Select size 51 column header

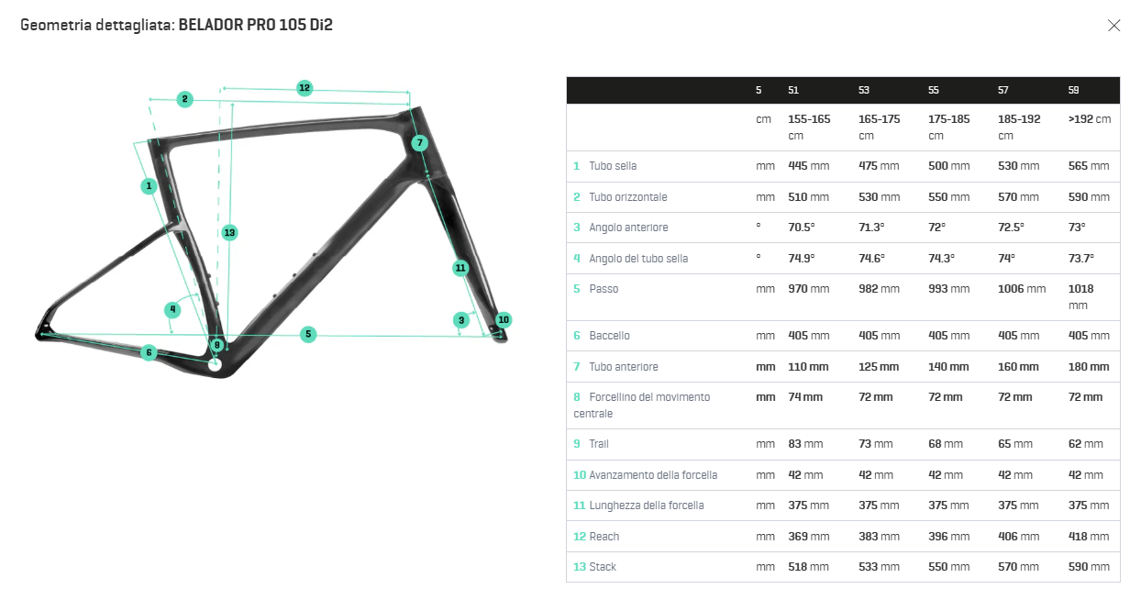(x=793, y=90)
